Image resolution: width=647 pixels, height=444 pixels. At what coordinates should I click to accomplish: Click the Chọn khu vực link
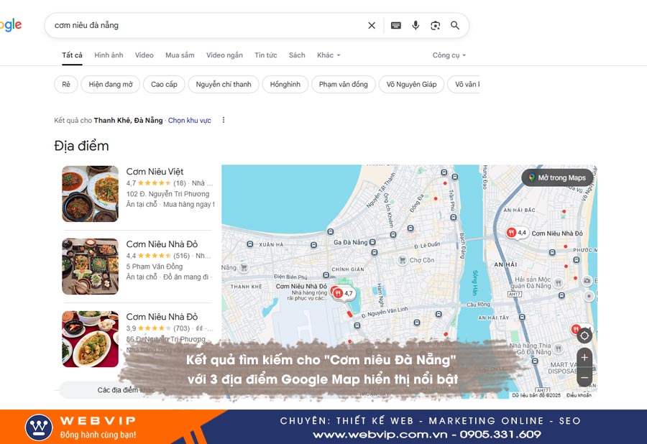189,121
